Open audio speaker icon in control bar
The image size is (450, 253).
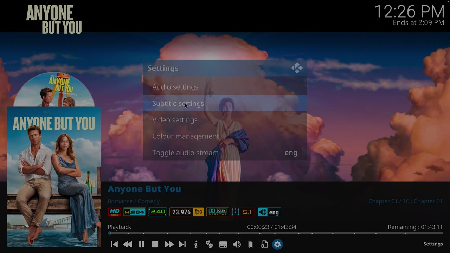click(x=237, y=244)
